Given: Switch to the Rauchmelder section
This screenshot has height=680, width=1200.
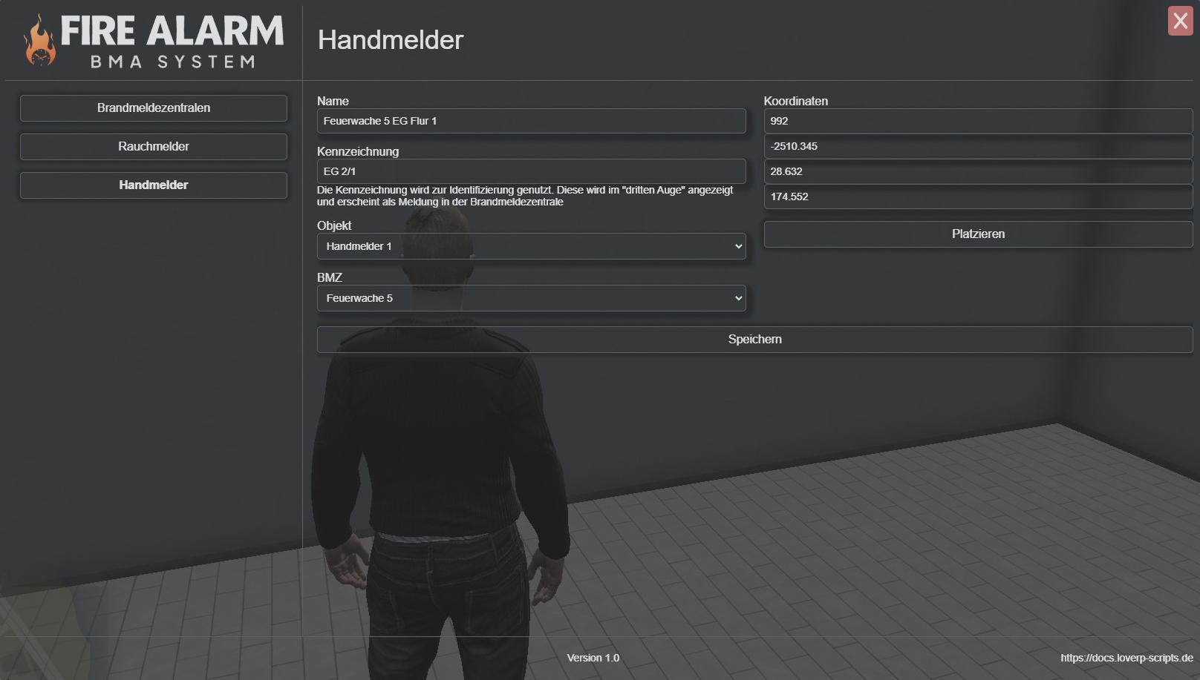Looking at the screenshot, I should pos(154,147).
